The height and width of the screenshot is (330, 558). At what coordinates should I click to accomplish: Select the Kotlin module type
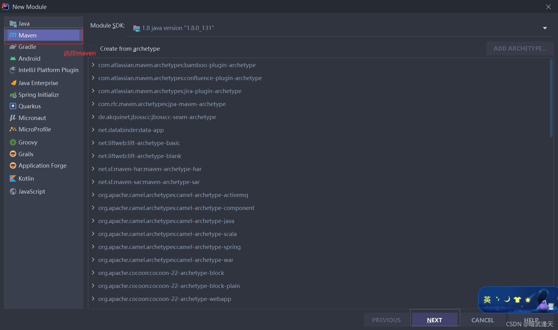click(x=44, y=178)
